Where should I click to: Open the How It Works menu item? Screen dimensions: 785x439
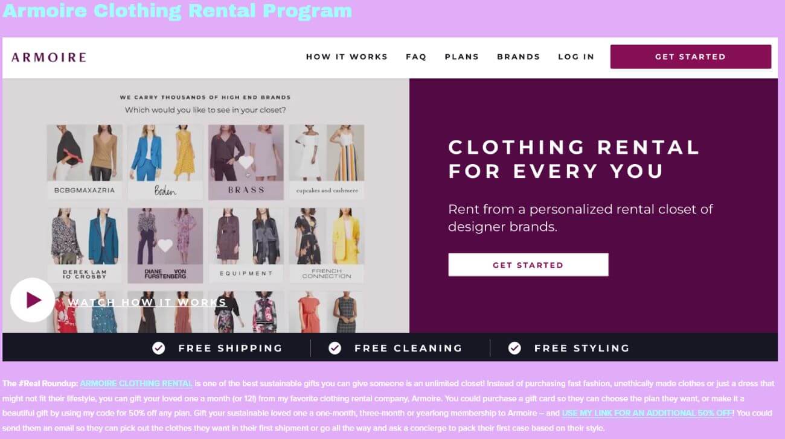tap(347, 57)
